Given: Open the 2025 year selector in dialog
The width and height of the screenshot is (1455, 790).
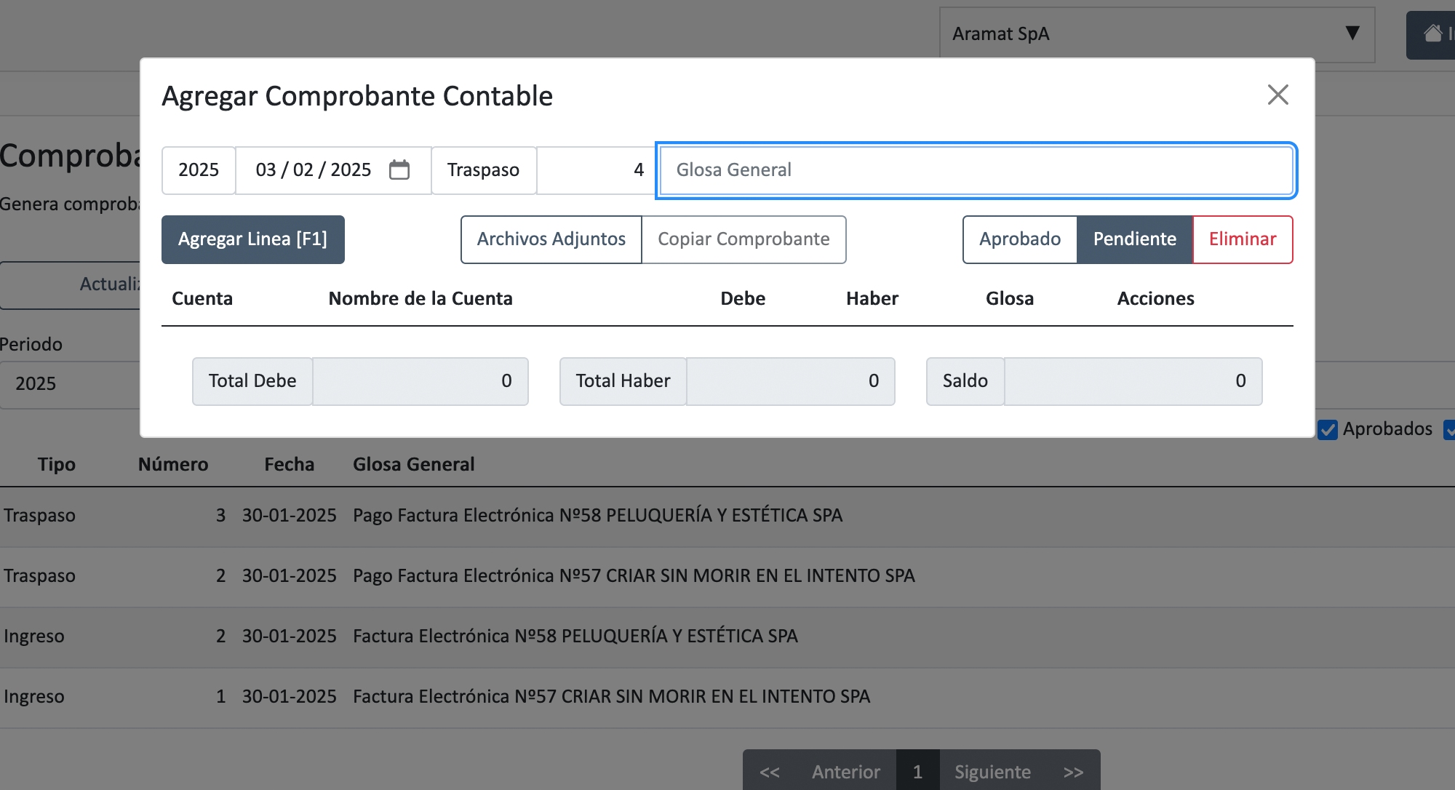Looking at the screenshot, I should tap(199, 170).
